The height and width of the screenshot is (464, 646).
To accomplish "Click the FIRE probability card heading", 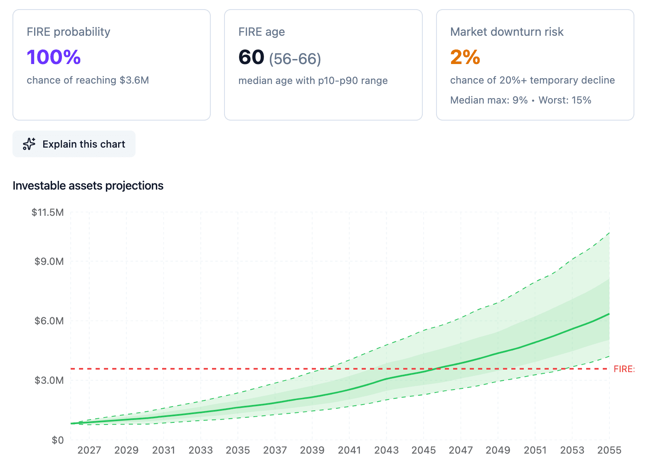I will click(x=69, y=32).
